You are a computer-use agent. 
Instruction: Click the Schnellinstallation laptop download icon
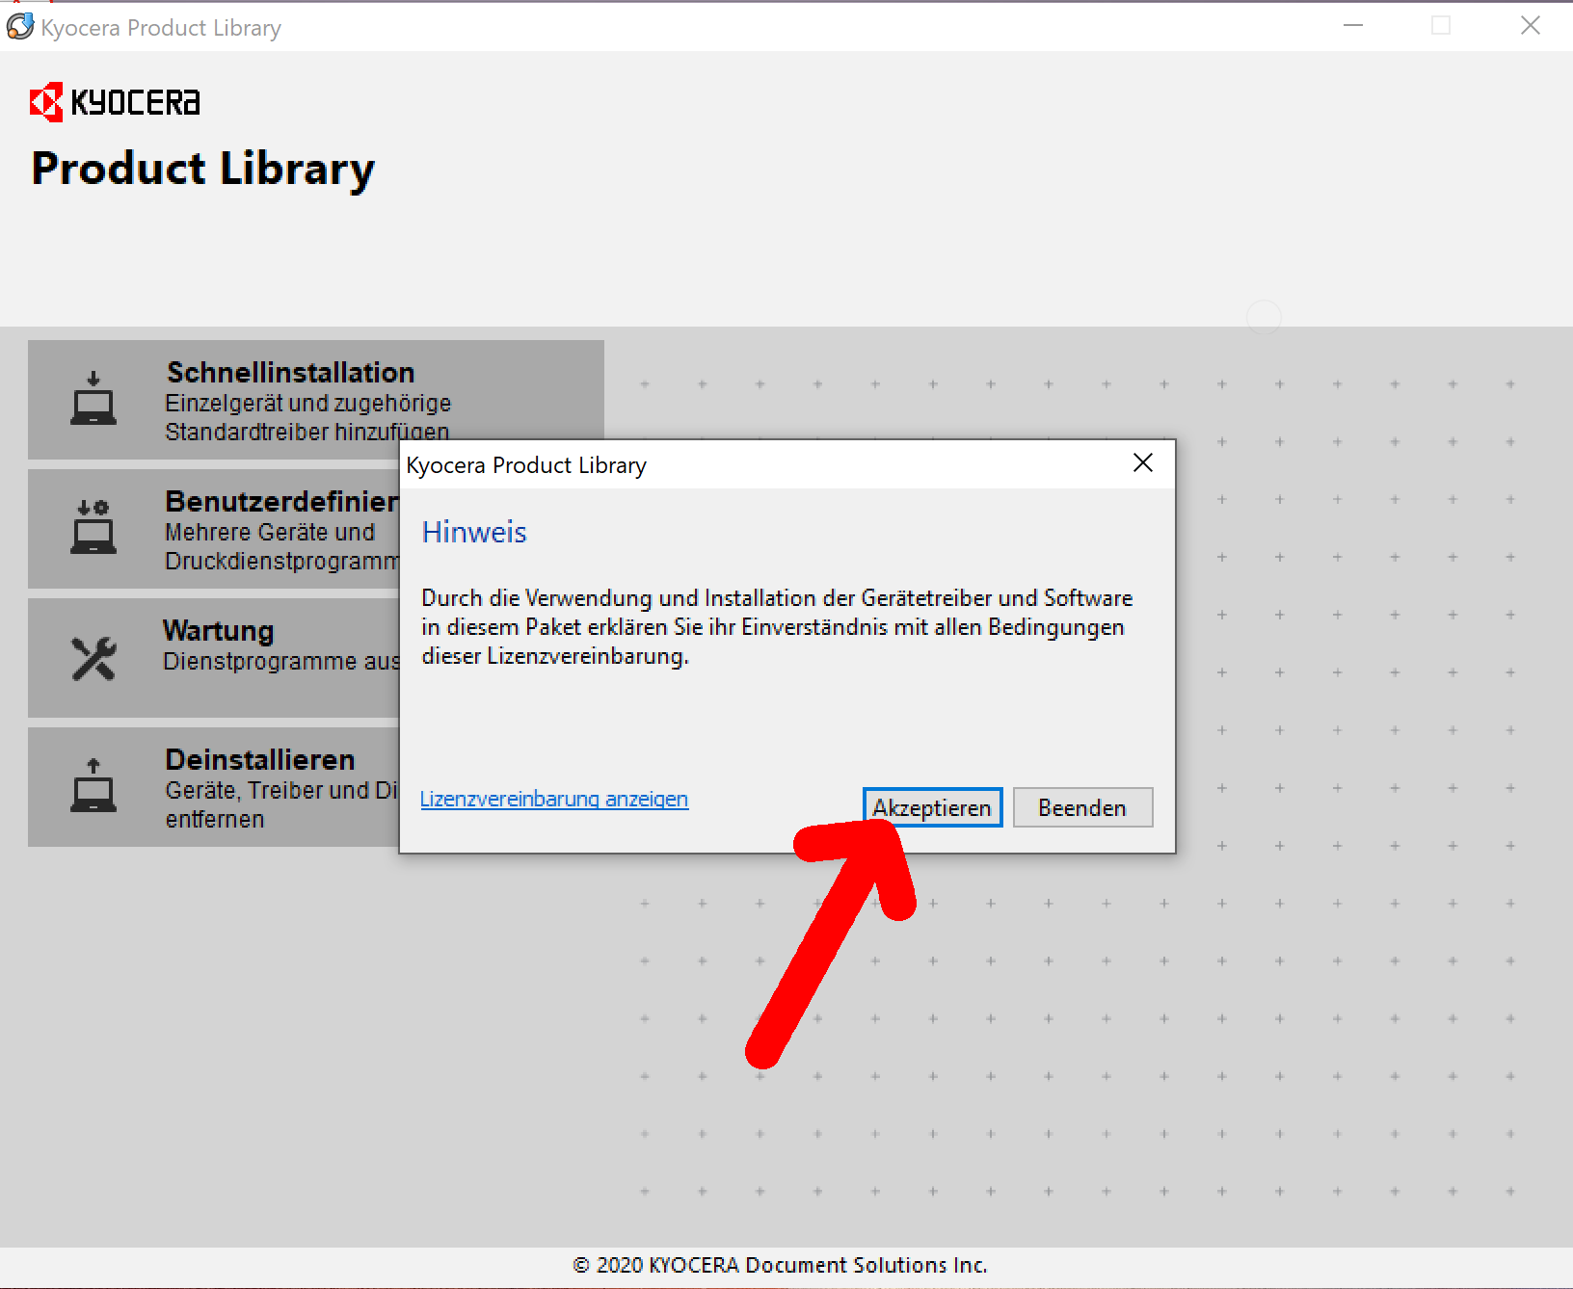[x=93, y=399]
